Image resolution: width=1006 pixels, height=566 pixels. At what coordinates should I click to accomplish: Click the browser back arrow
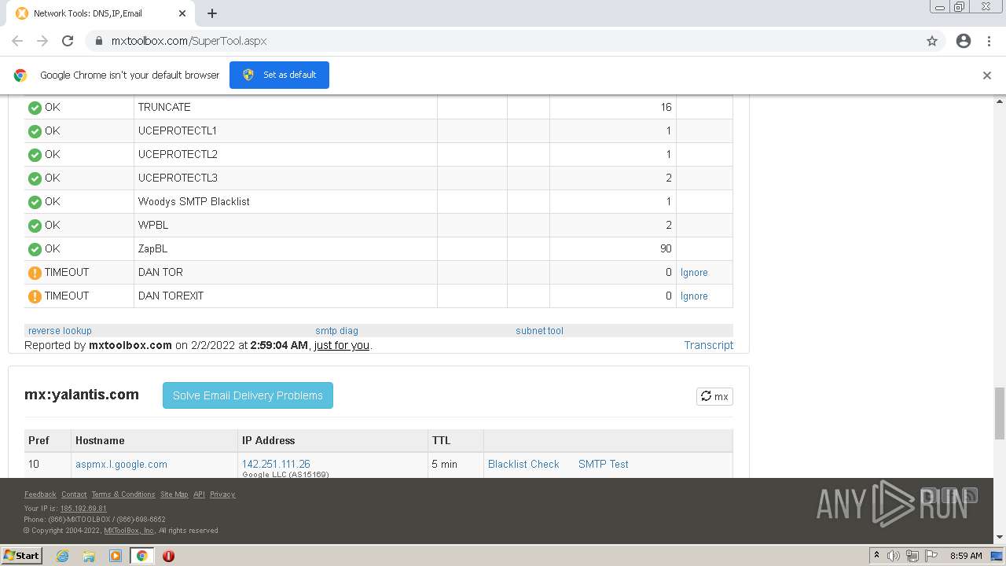point(17,41)
